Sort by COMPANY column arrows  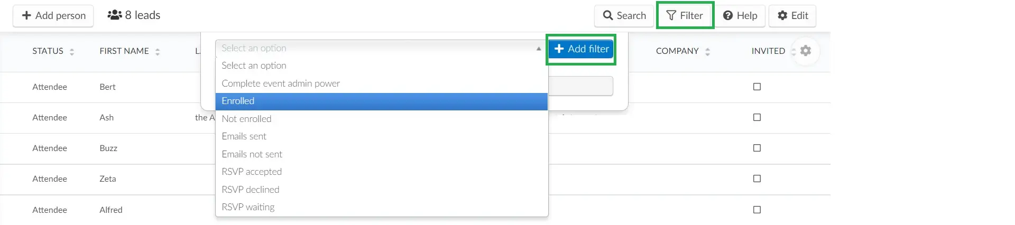pyautogui.click(x=707, y=51)
